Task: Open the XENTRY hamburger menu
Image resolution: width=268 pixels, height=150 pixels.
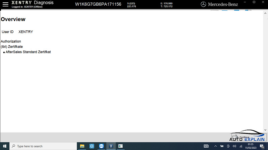Action: [x=5, y=4]
